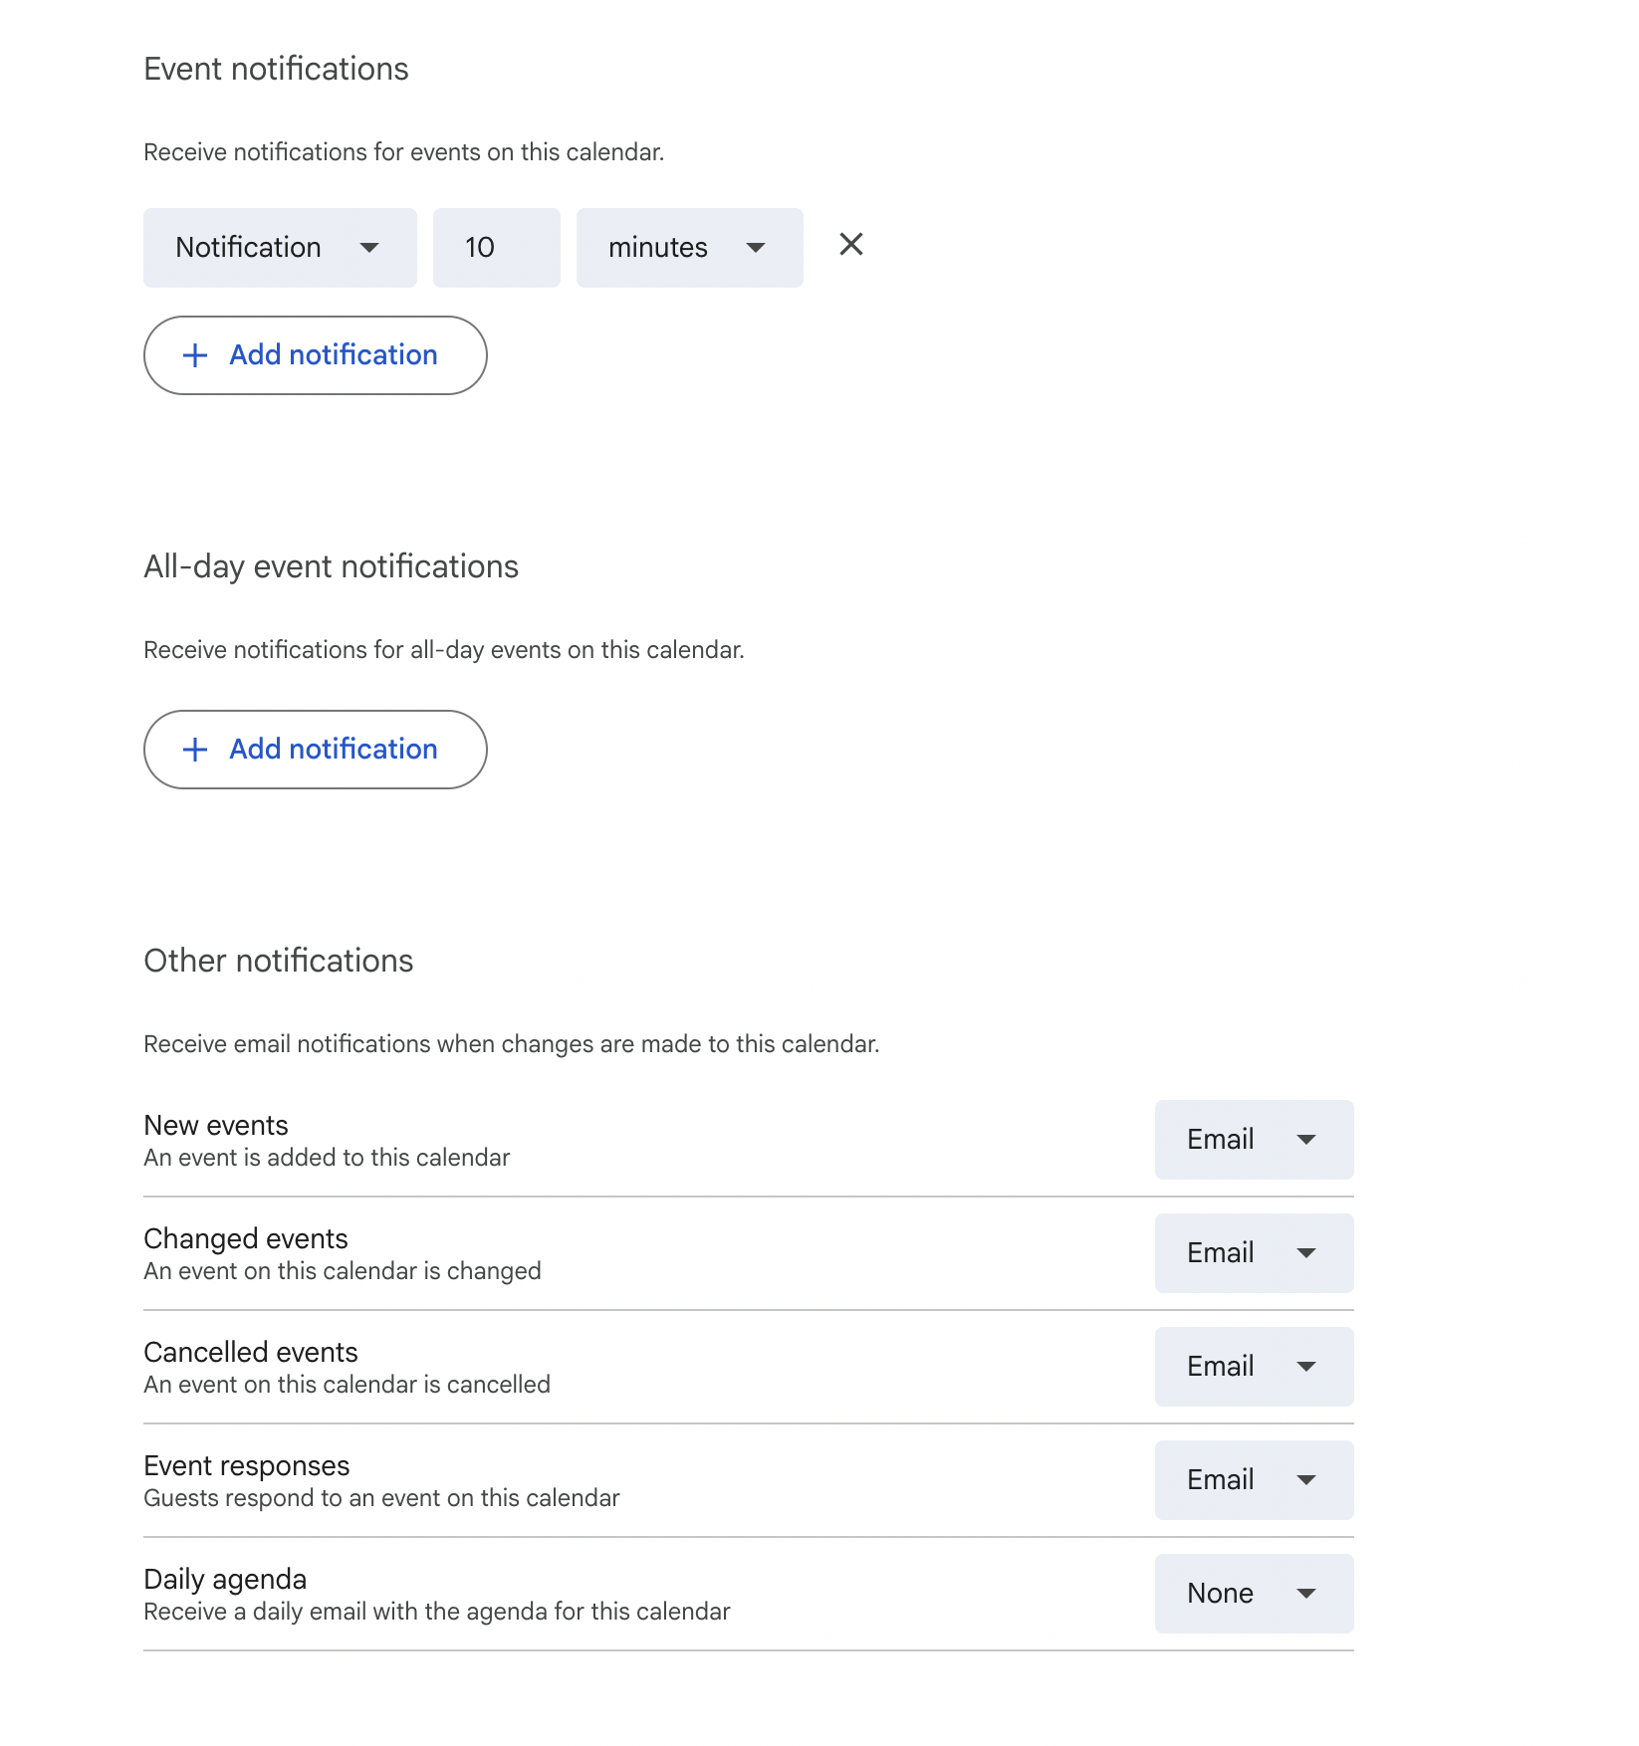Click the dropdown arrow beside Notification
1639x1746 pixels.
pos(369,248)
